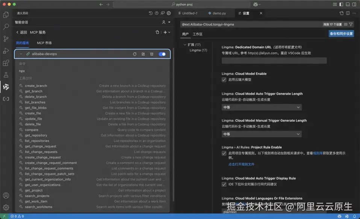
Task: Uncheck 启用云端大模型 checkbox
Action: click(x=224, y=80)
